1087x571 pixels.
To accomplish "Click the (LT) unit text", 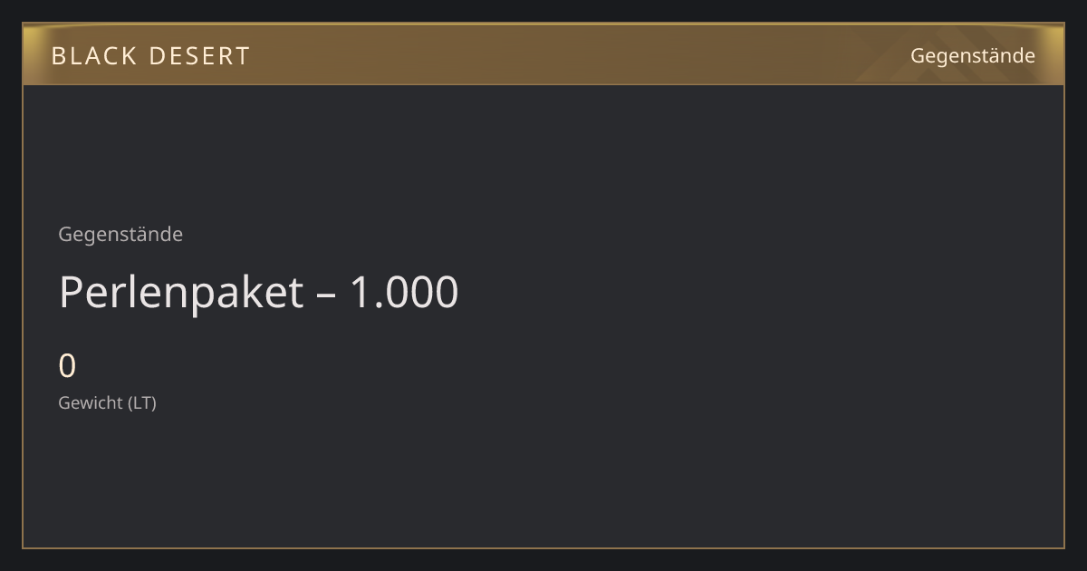I will click(x=141, y=402).
